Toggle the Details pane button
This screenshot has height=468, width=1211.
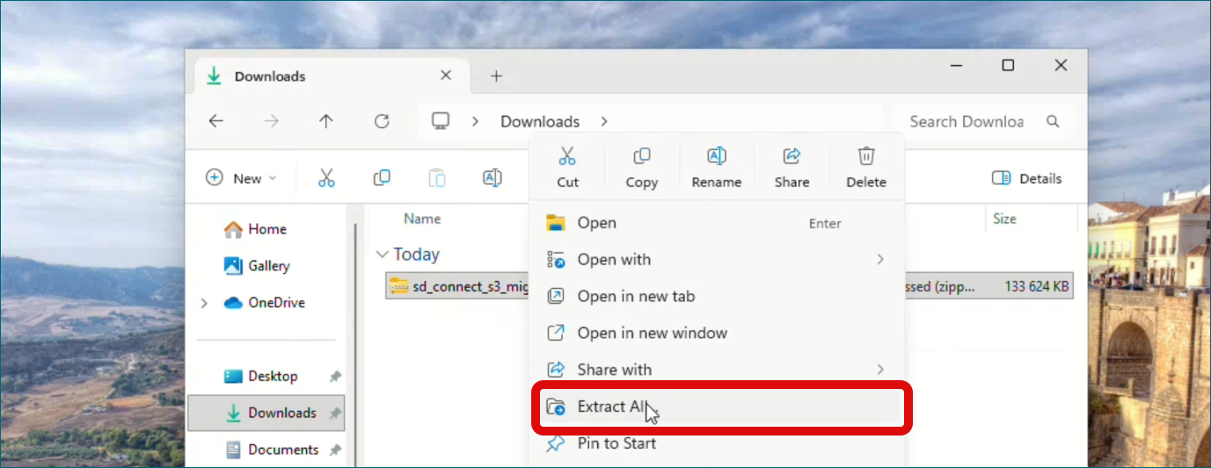[x=1026, y=178]
